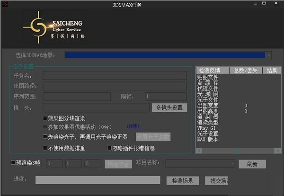284x196 pixels.
Task: Open the 多镜头设置 button
Action: [169, 108]
